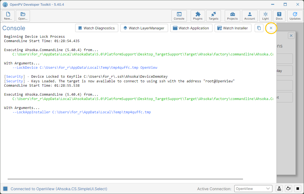Click Watch LayerManager button
This screenshot has width=304, height=194.
click(144, 28)
